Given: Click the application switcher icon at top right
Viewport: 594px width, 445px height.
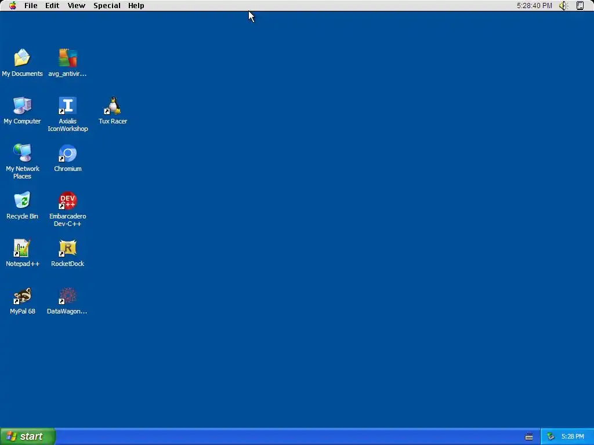Looking at the screenshot, I should coord(580,6).
